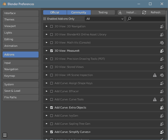Toggle Enabled Add-ons Only checkbox

pos(45,19)
